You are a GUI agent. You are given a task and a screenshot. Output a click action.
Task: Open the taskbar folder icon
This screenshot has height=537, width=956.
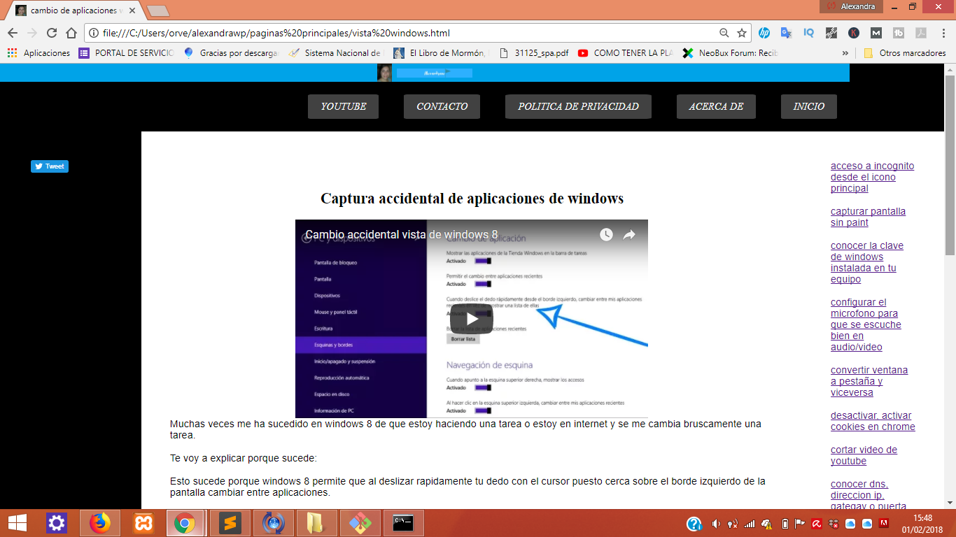[317, 523]
